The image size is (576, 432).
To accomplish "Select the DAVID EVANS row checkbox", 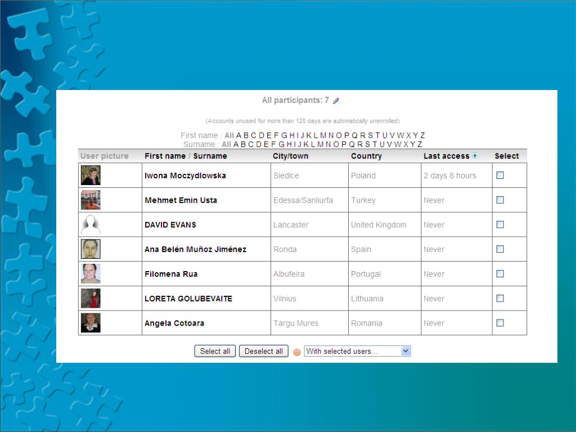I will pos(500,224).
